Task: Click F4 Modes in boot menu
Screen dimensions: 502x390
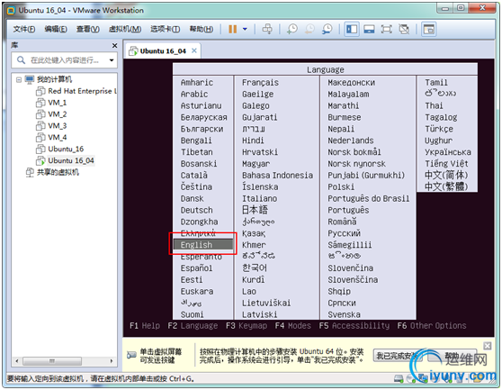Action: pyautogui.click(x=293, y=326)
